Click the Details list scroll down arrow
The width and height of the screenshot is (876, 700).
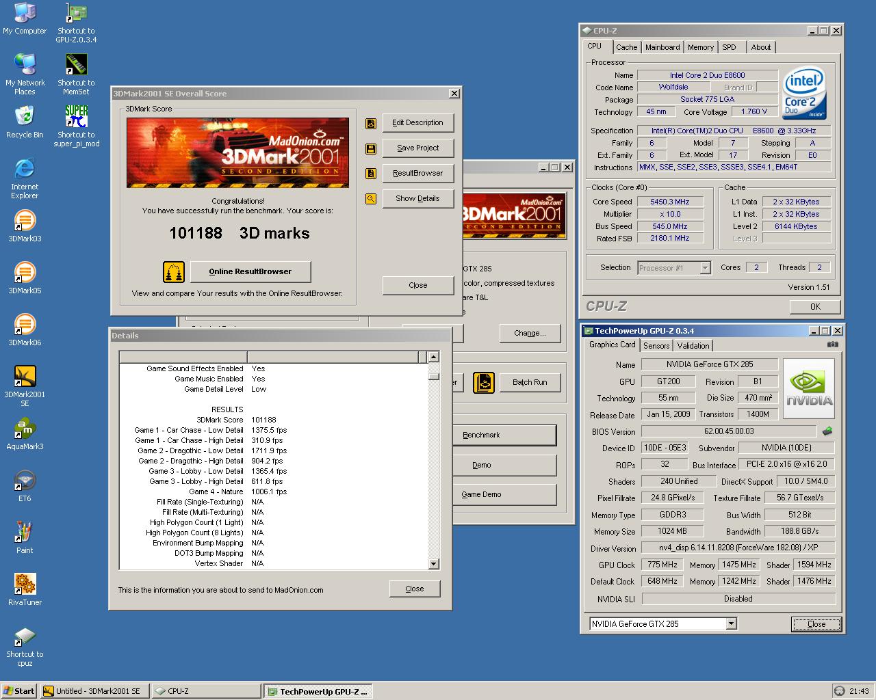coord(433,564)
